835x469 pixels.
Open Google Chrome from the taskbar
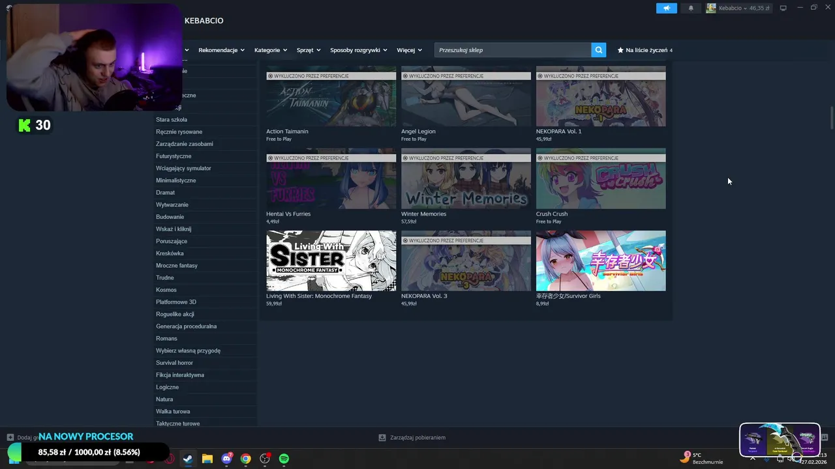245,459
